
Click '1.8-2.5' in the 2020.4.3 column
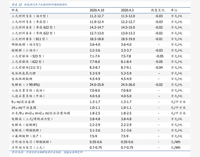coord(126,113)
